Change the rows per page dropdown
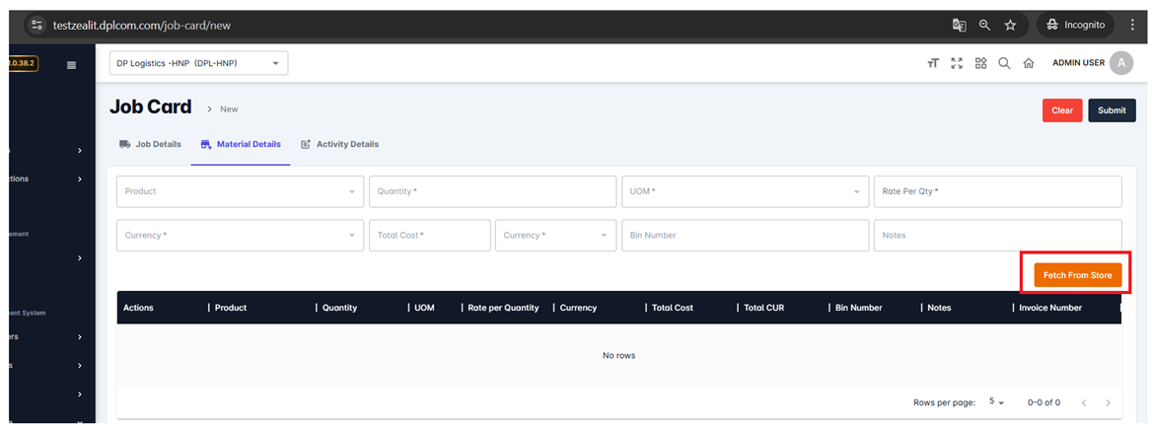The image size is (1152, 429). [x=996, y=402]
